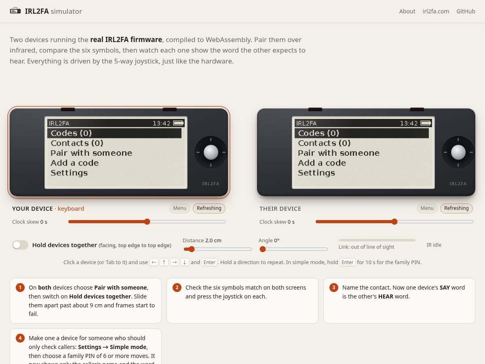
Task: Click the up arrow key hint
Action: 164,262
